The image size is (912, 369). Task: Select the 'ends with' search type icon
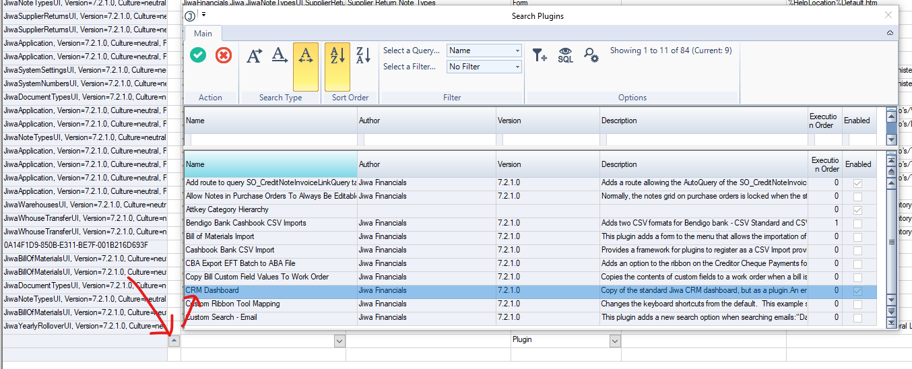(280, 56)
